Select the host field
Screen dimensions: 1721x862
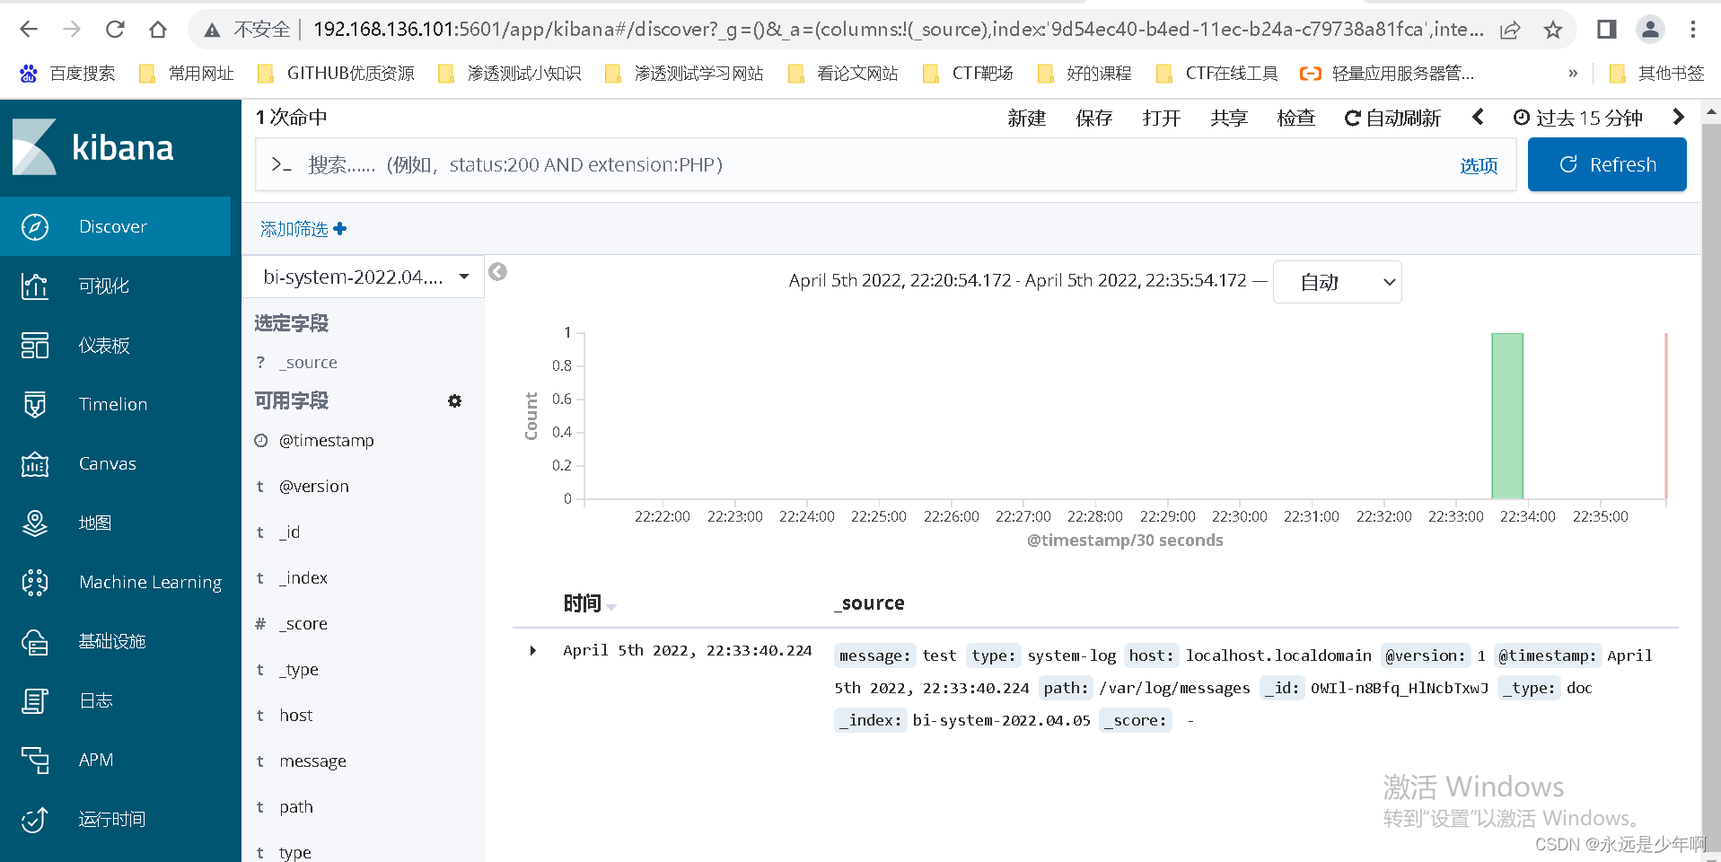[x=295, y=715]
